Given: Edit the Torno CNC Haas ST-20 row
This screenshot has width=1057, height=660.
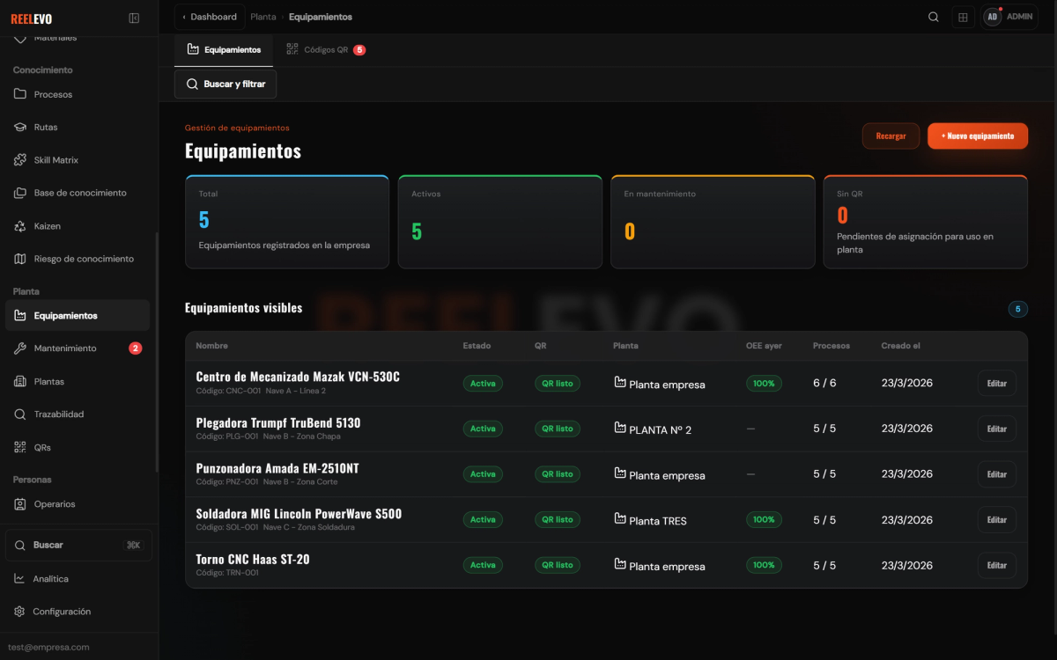Looking at the screenshot, I should coord(996,565).
